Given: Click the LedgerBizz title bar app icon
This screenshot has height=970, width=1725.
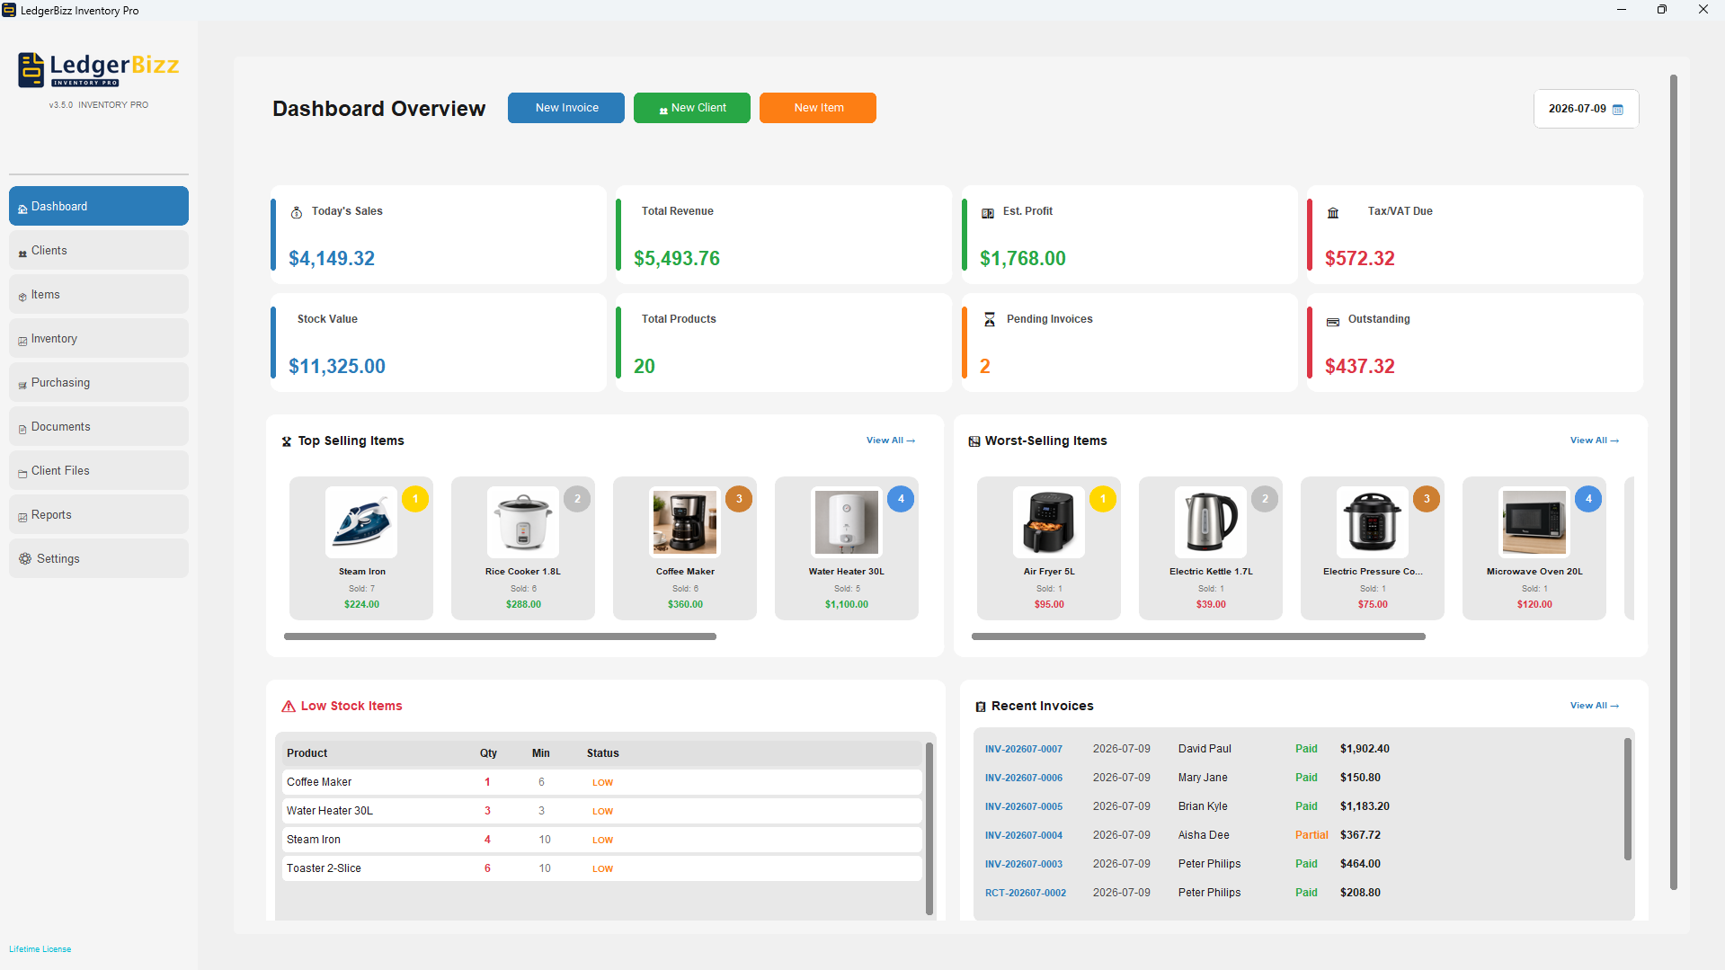Looking at the screenshot, I should (x=9, y=10).
